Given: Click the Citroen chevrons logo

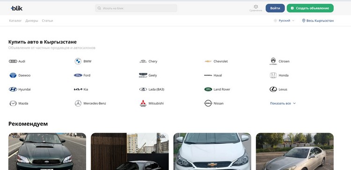Looking at the screenshot, I should coord(273,61).
